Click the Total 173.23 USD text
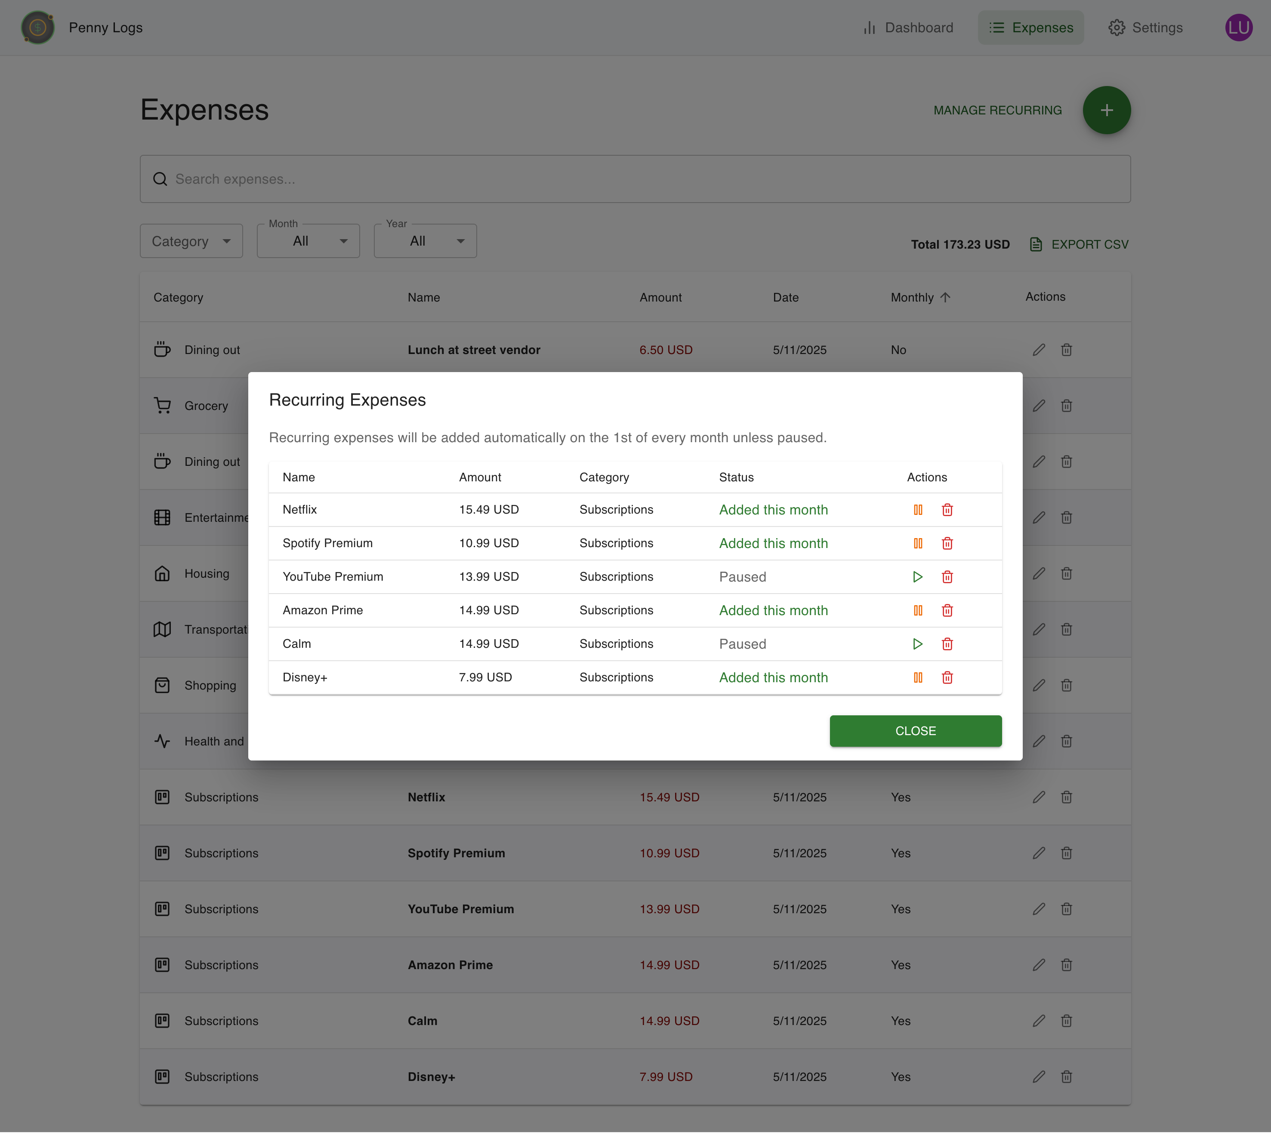The image size is (1271, 1133). click(959, 245)
